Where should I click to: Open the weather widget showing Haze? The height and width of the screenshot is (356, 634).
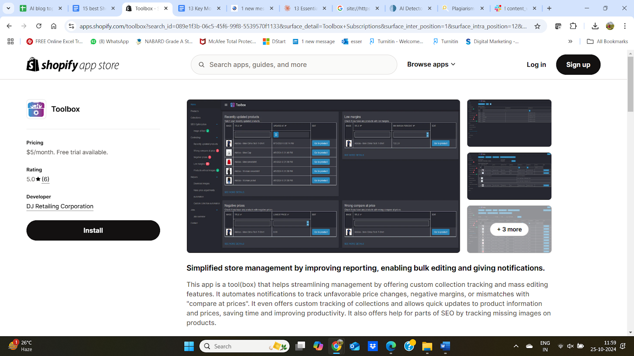pos(21,346)
